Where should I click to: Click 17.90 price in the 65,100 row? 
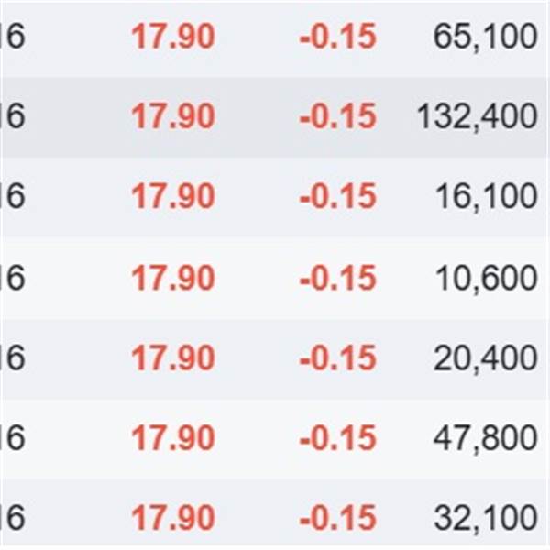pyautogui.click(x=173, y=37)
